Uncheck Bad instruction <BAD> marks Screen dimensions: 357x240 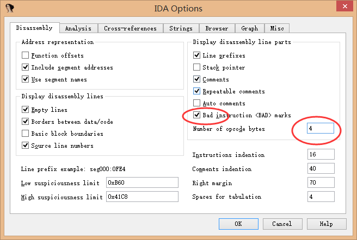pos(197,115)
